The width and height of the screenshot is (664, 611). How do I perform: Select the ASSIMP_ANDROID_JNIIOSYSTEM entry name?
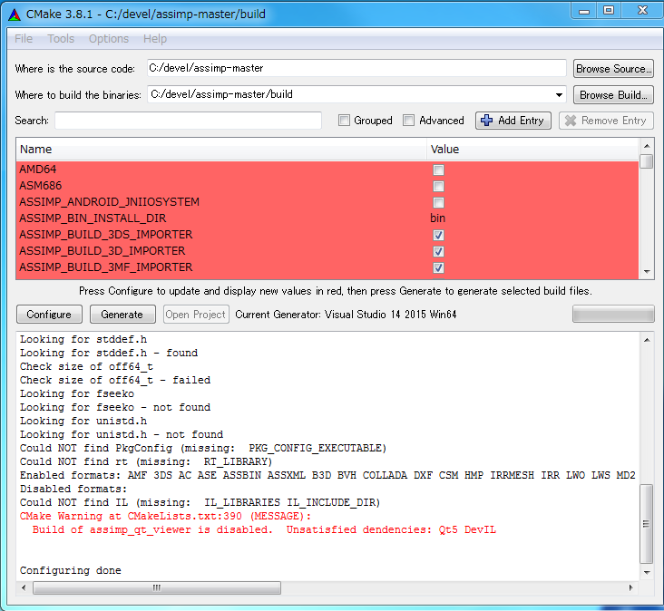[109, 202]
